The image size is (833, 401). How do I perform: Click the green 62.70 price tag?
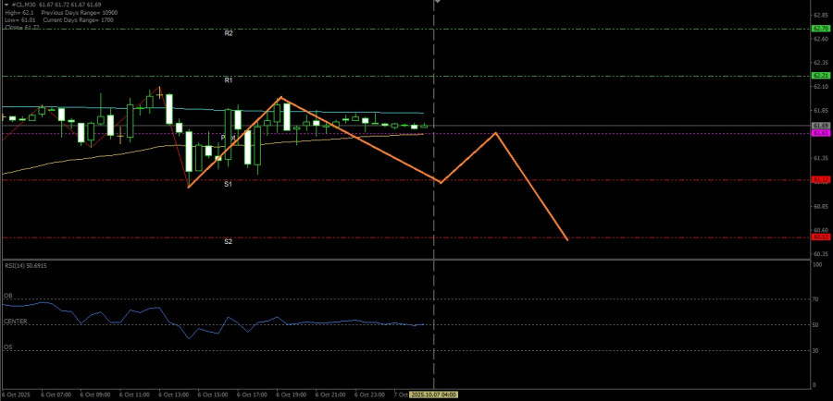820,29
